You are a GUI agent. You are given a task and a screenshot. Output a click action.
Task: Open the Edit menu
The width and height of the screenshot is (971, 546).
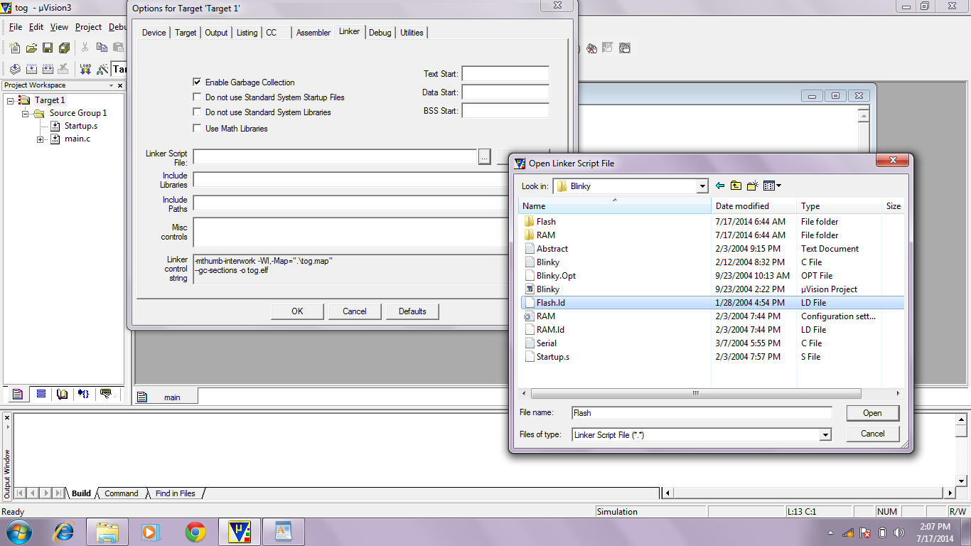[x=36, y=27]
